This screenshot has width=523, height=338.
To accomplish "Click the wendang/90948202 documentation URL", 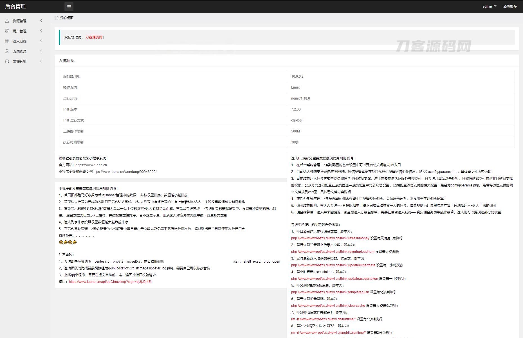I will click(125, 172).
